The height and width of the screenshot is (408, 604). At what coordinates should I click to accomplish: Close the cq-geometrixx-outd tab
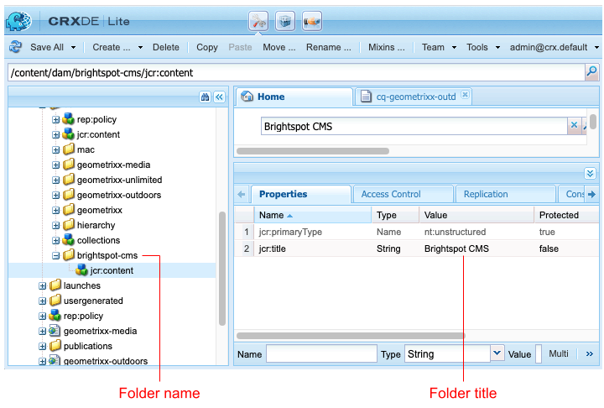pyautogui.click(x=465, y=94)
